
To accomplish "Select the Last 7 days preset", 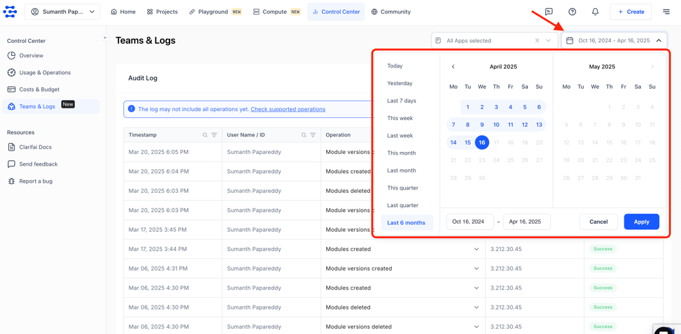I will pos(401,101).
